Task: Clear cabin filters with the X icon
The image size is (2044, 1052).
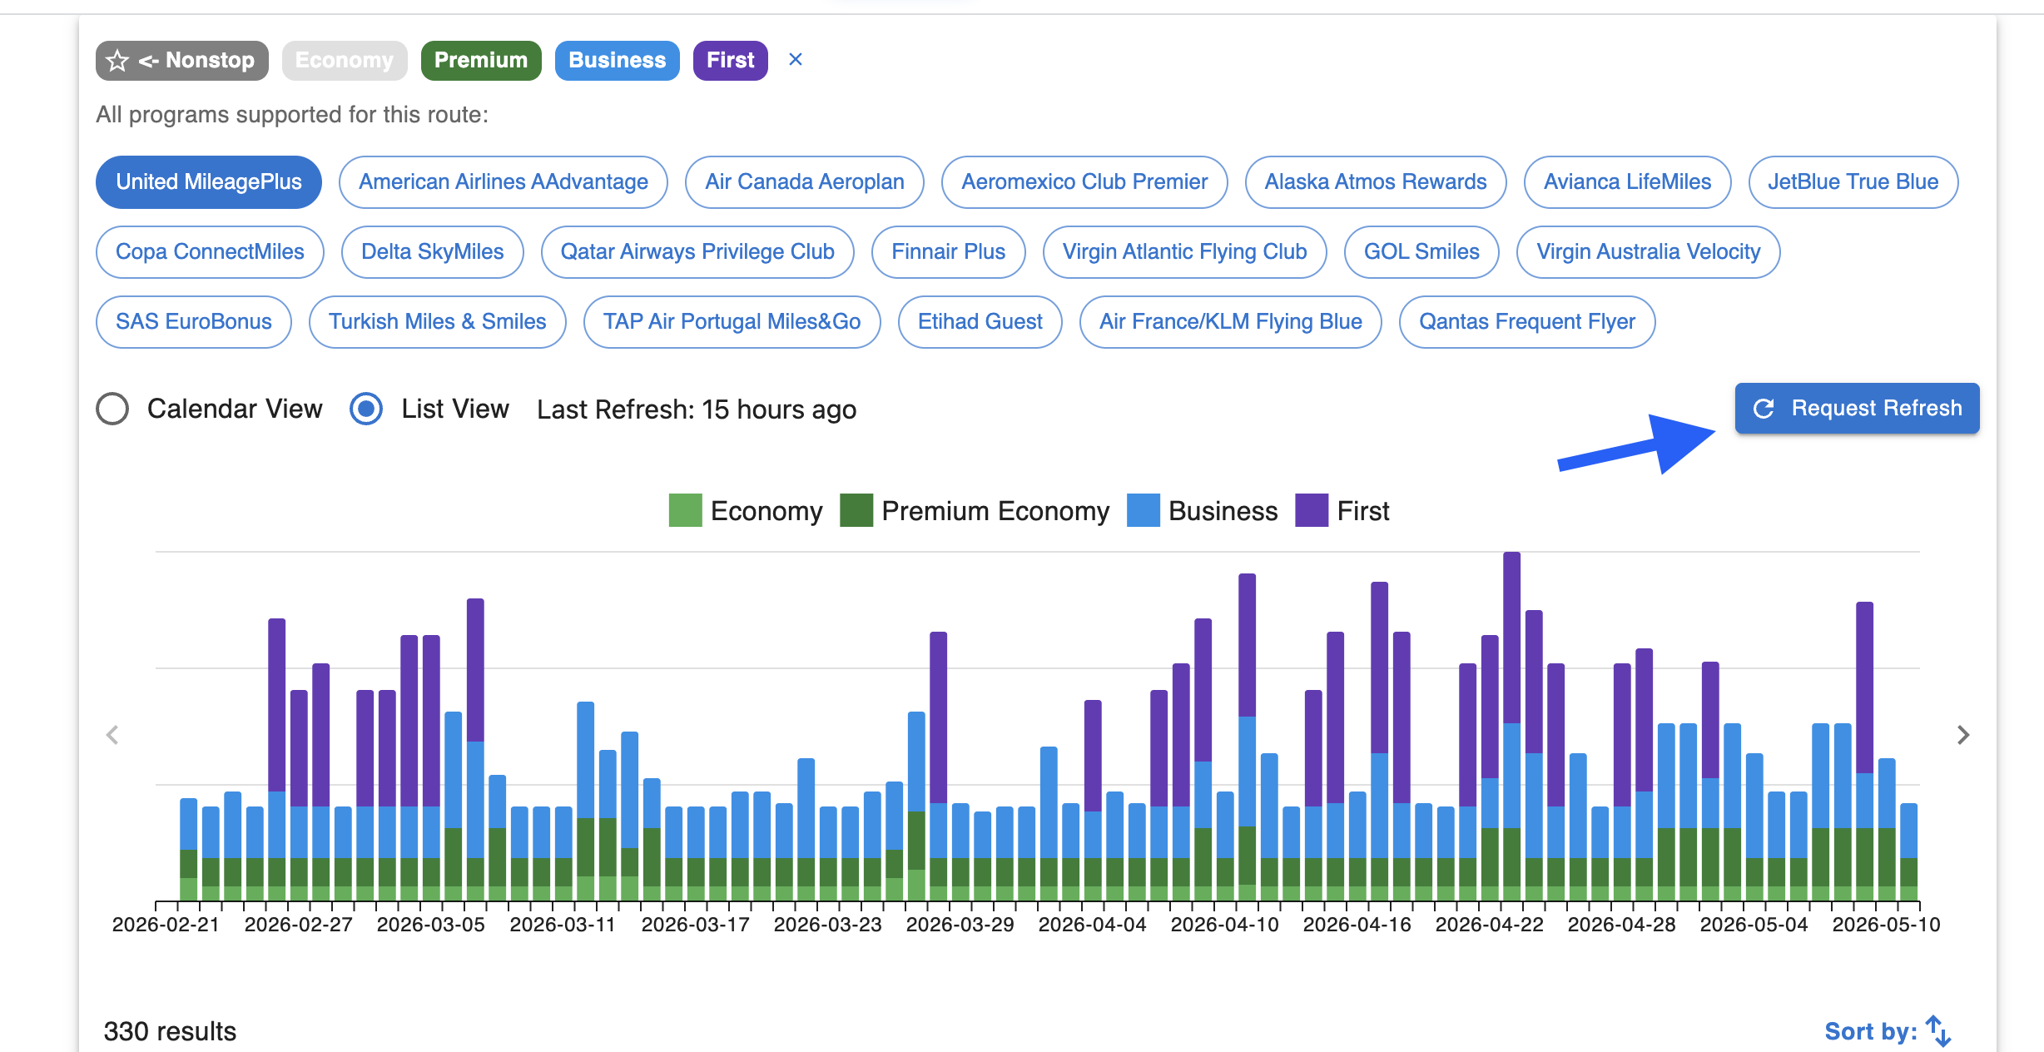Action: 795,60
